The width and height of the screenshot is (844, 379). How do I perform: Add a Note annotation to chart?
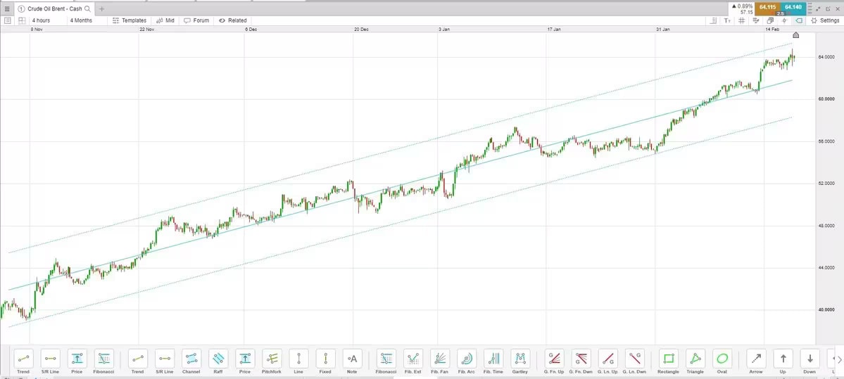click(352, 359)
